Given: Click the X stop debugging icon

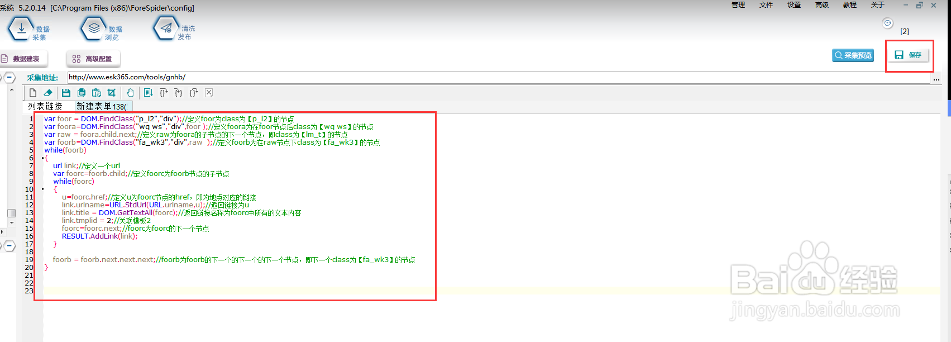Looking at the screenshot, I should 209,93.
